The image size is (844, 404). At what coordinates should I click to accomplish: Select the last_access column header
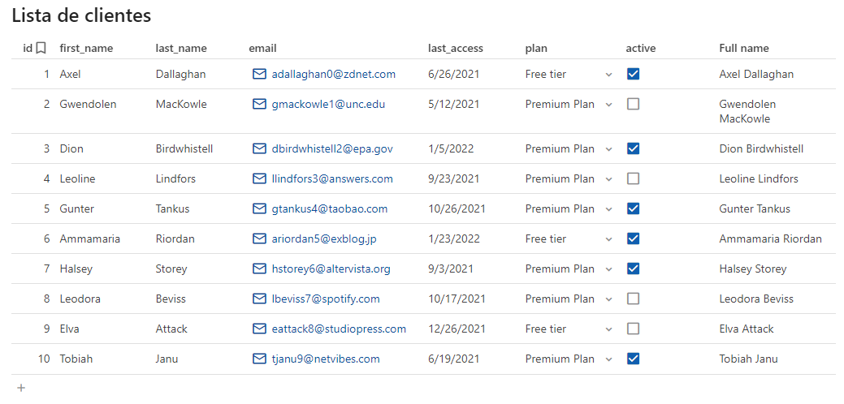click(x=453, y=49)
